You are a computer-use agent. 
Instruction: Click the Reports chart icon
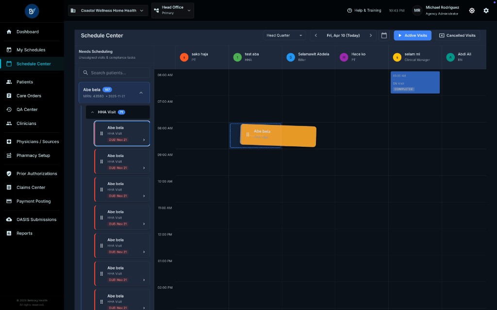9,233
